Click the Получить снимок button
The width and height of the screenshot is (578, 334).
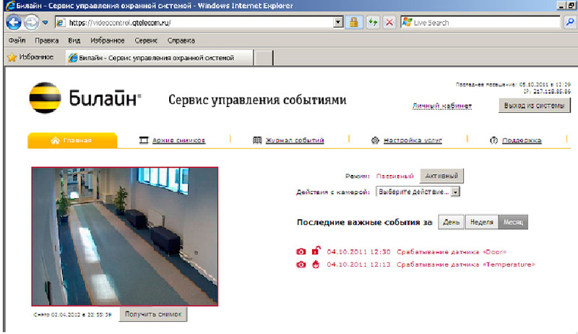click(153, 314)
